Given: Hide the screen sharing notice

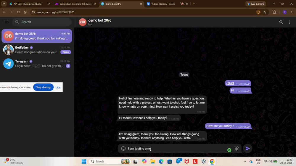Looking at the screenshot, I should pos(58,87).
